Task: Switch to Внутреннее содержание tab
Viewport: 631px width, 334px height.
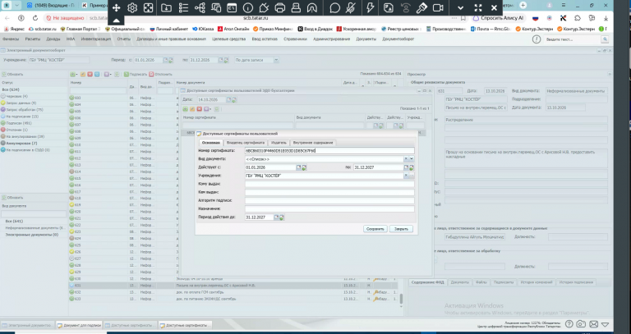Action: (x=313, y=143)
